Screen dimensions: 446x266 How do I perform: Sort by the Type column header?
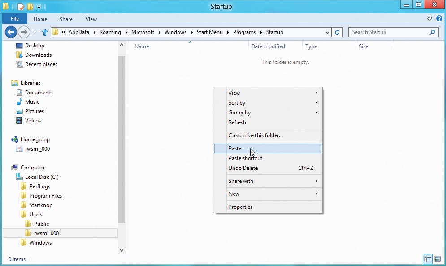coord(311,46)
